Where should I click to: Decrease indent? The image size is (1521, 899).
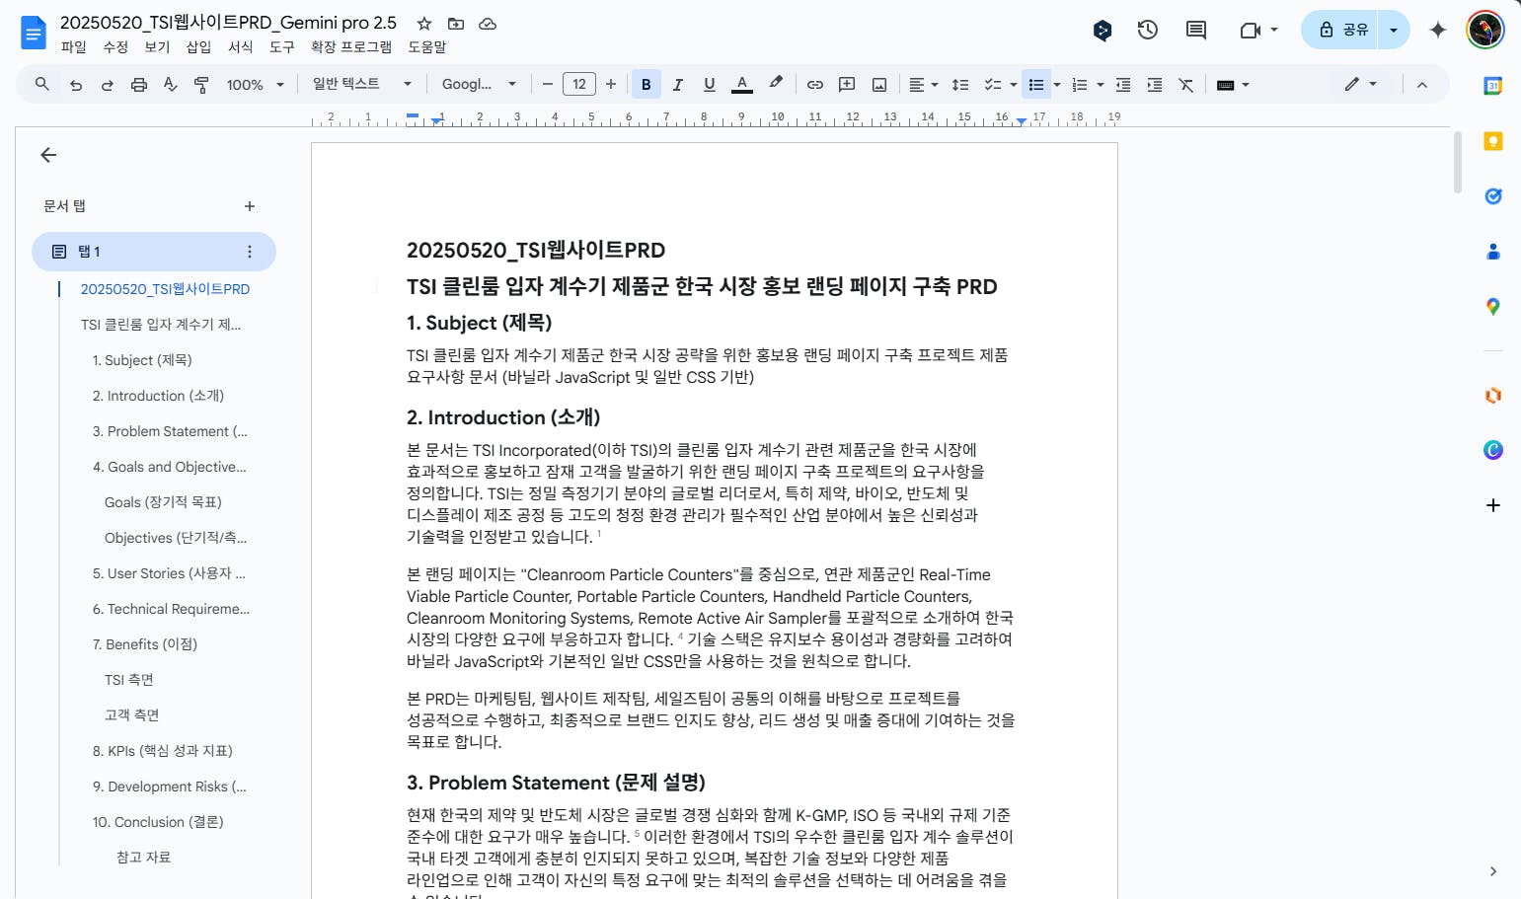pyautogui.click(x=1123, y=85)
